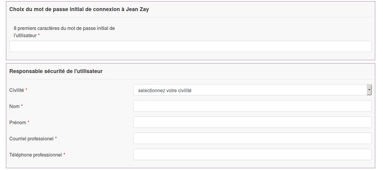Image resolution: width=383 pixels, height=170 pixels.
Task: Click the red asterisk beside Prénom
Action: [x=28, y=122]
